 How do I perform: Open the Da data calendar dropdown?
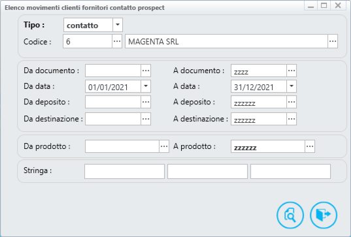[146, 86]
